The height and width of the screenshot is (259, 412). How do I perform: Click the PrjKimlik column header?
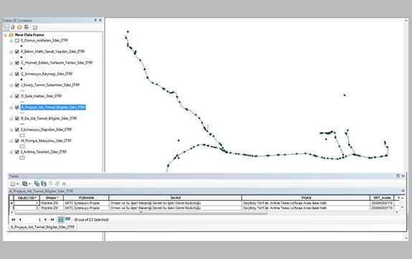pos(86,198)
